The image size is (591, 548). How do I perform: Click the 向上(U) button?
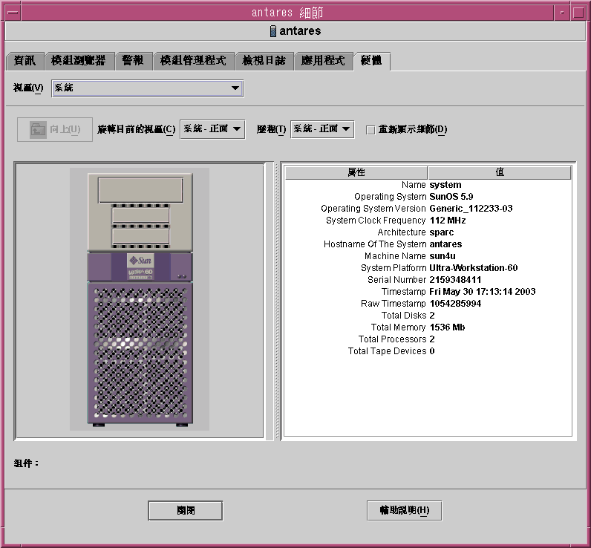coord(55,130)
